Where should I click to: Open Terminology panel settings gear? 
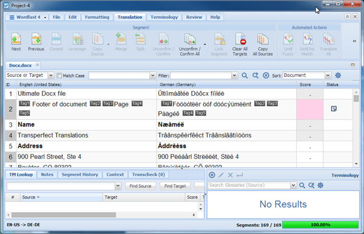point(320,186)
